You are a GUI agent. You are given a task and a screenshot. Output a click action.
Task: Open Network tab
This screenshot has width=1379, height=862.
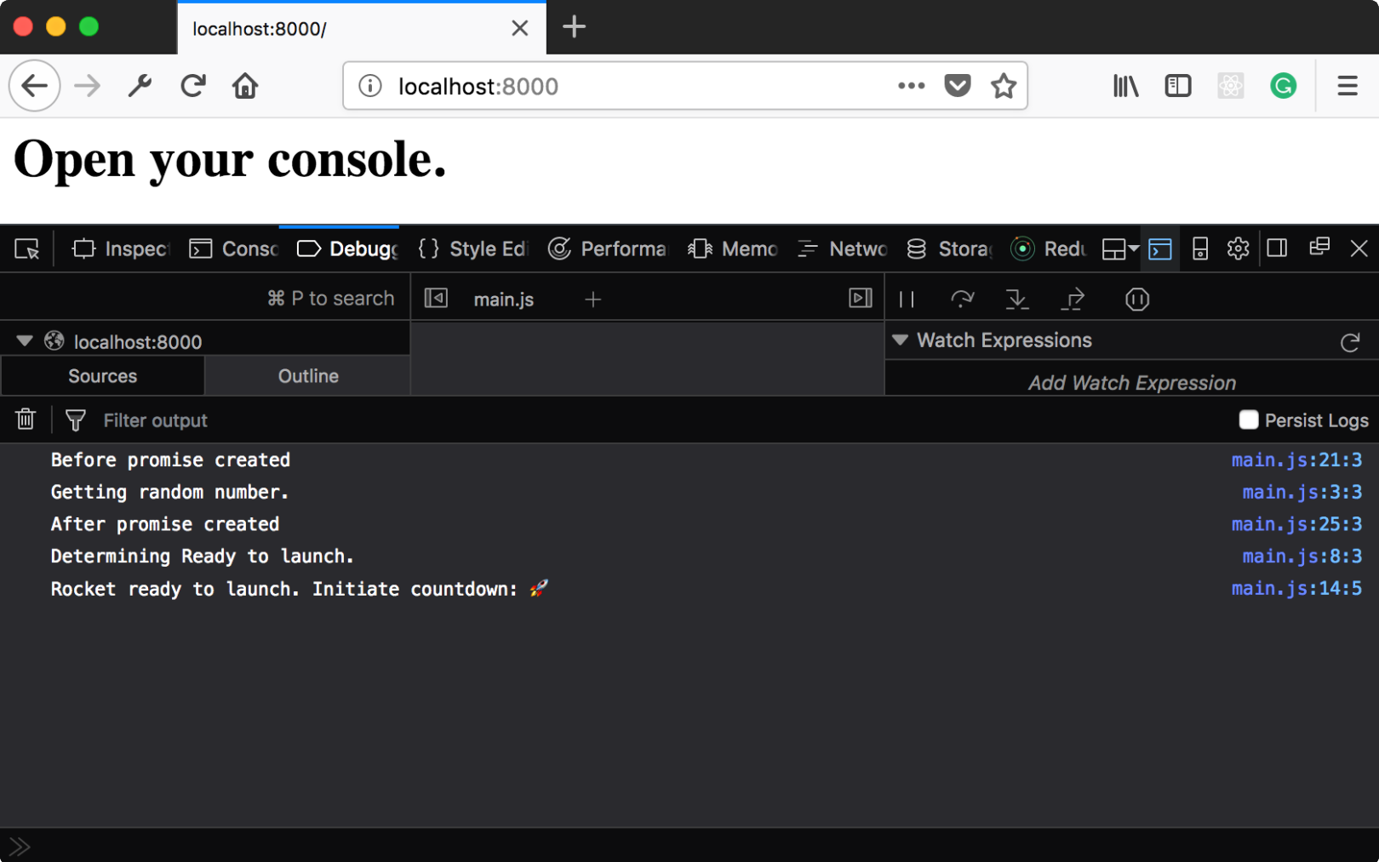843,249
